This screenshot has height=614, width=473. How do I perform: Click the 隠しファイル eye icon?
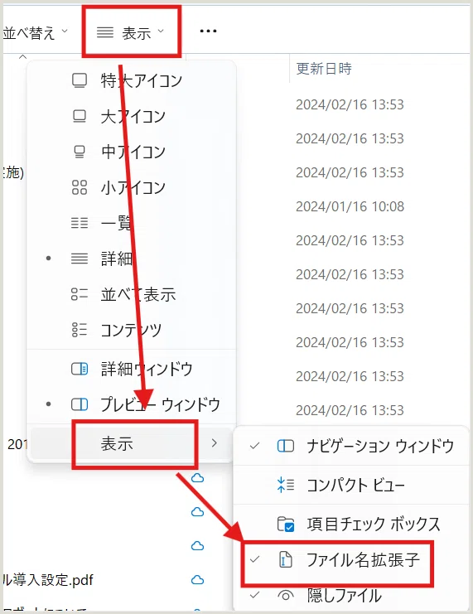click(286, 596)
